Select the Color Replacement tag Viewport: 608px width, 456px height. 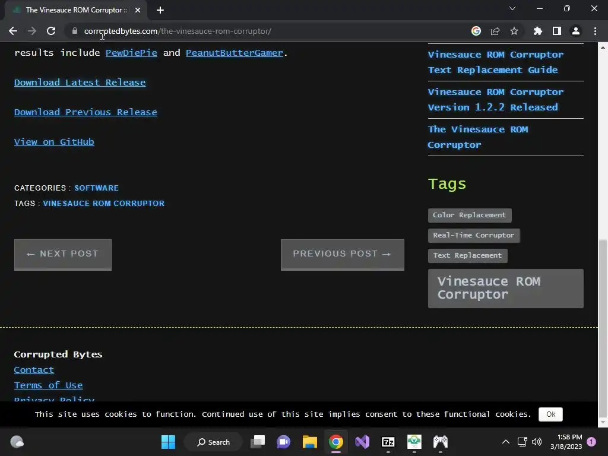click(x=470, y=215)
